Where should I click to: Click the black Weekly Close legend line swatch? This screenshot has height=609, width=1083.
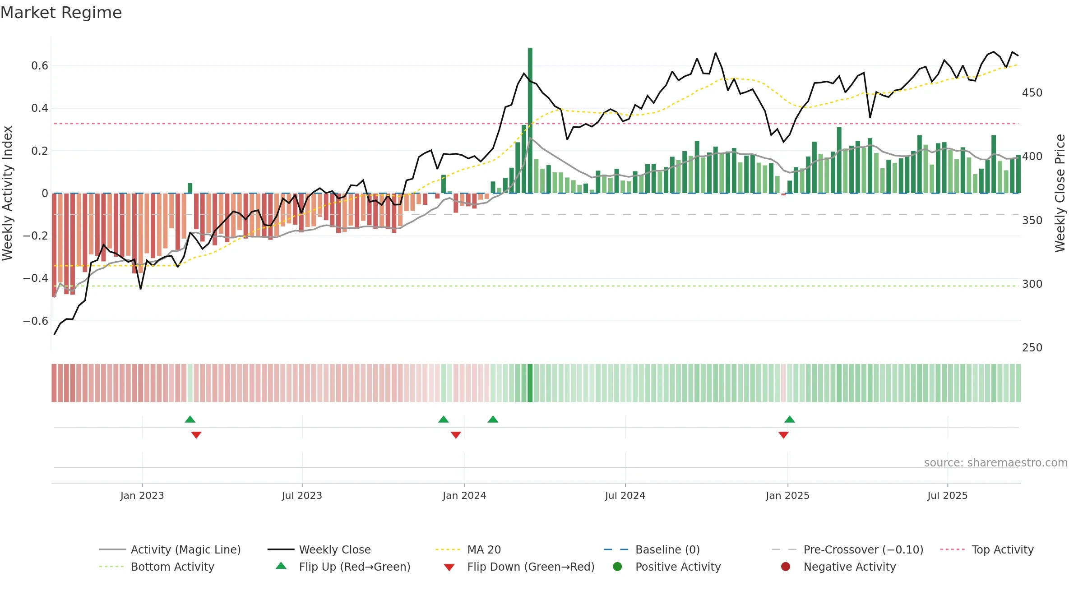point(281,549)
